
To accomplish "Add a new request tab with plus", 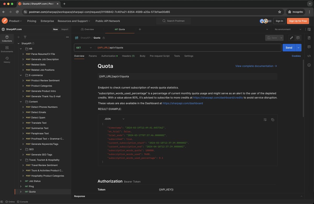I will [x=140, y=29].
